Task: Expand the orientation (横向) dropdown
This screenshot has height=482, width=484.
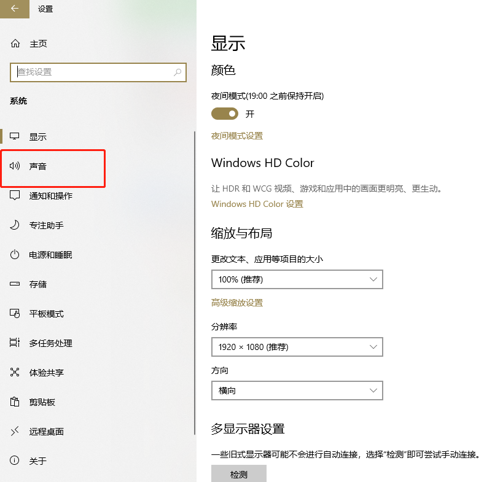Action: coord(297,391)
